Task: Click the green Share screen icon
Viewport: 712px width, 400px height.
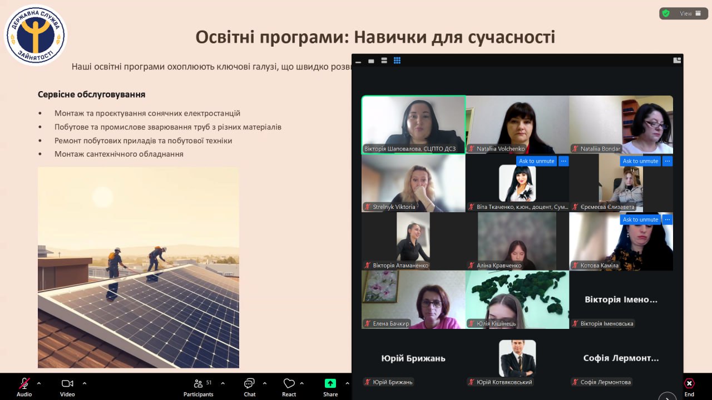Action: pos(330,384)
